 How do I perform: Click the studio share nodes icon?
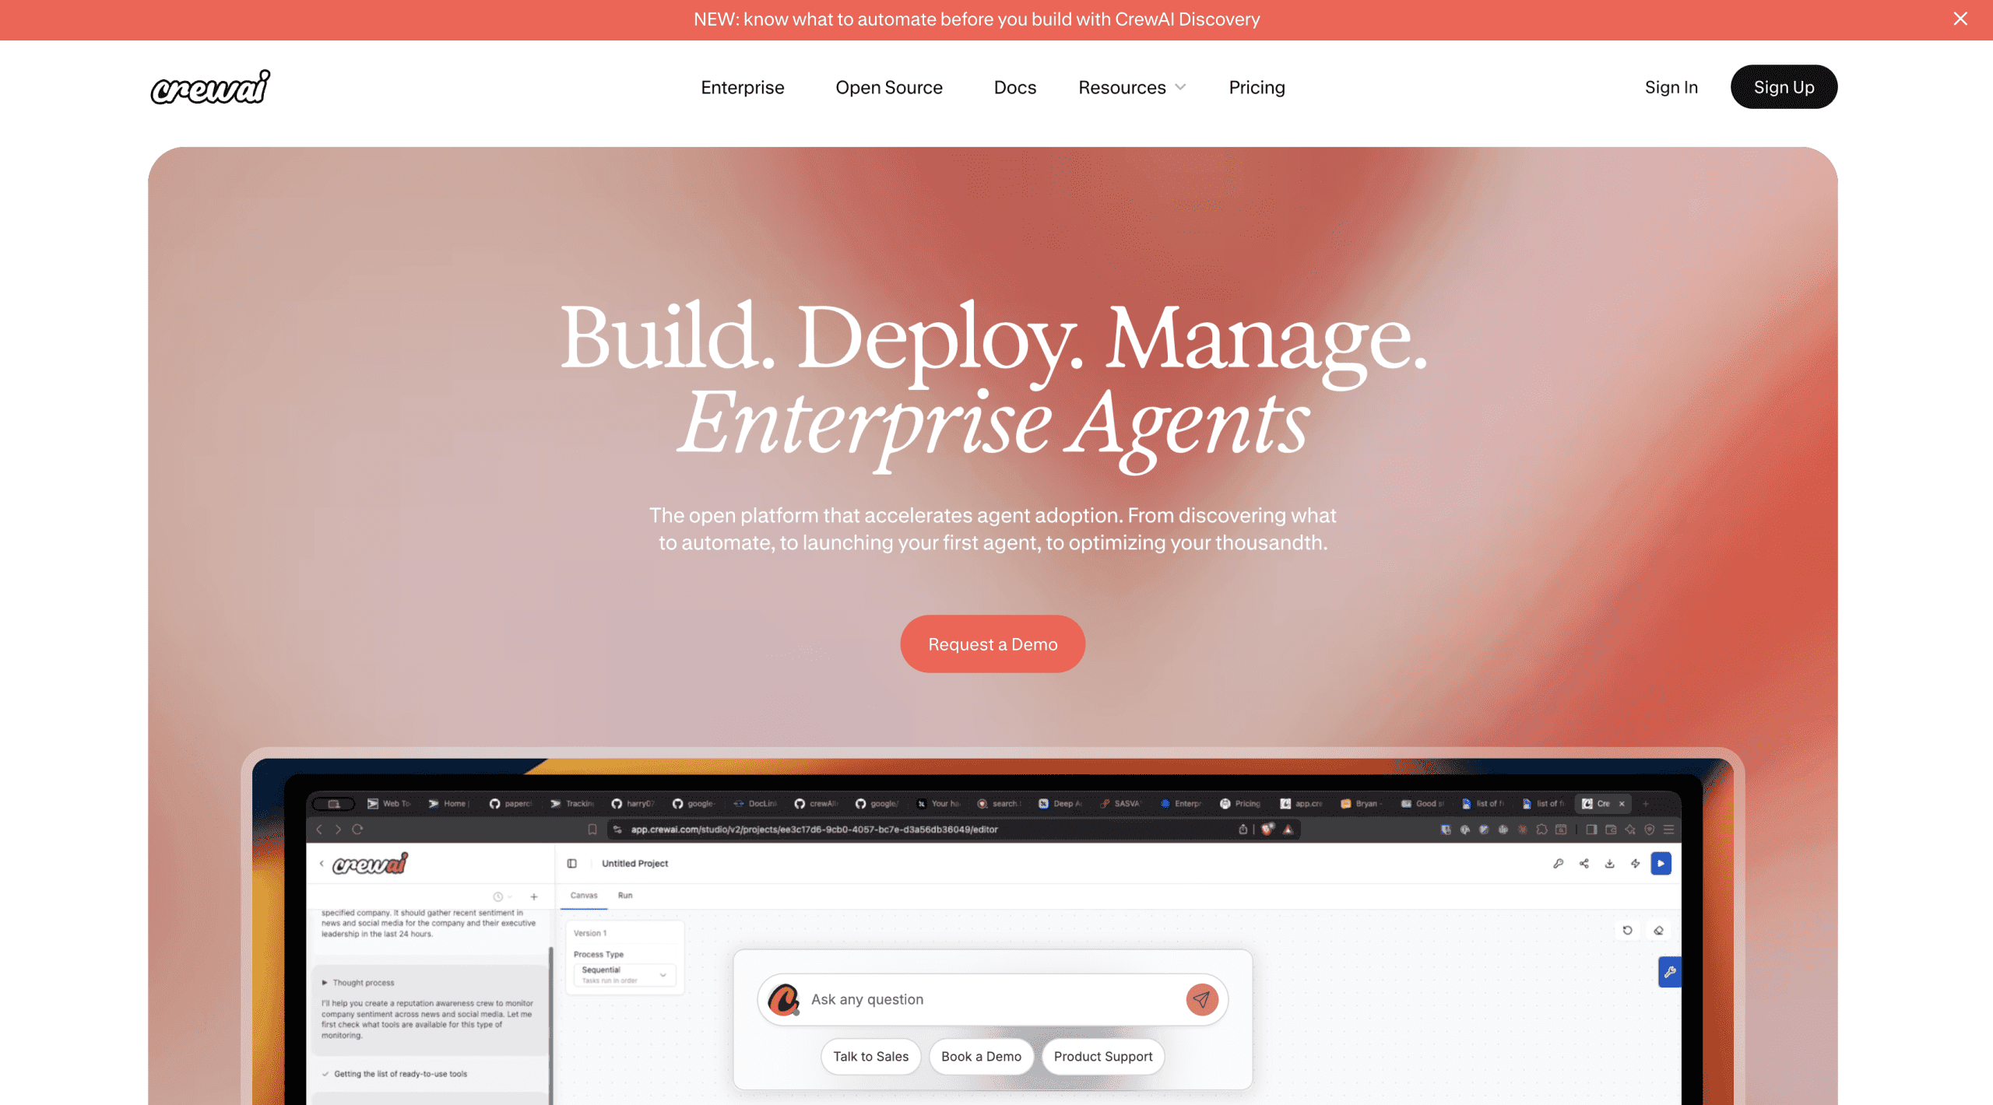[1584, 864]
